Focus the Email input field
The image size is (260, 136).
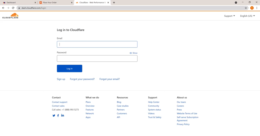click(x=97, y=44)
